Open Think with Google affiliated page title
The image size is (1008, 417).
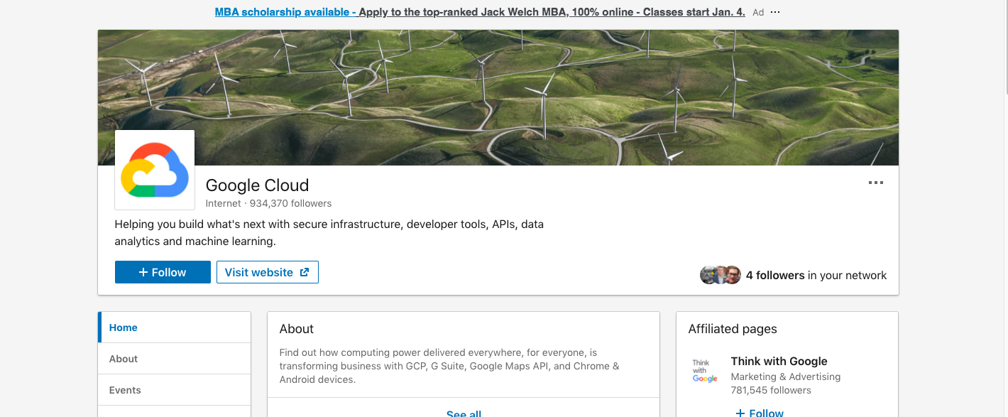779,362
